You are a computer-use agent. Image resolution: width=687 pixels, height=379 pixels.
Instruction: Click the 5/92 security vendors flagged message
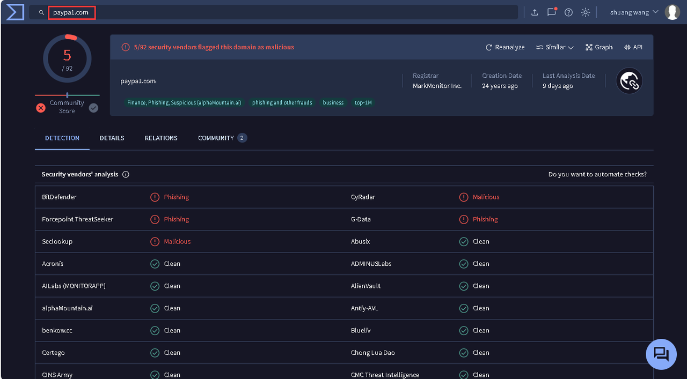[x=214, y=47]
